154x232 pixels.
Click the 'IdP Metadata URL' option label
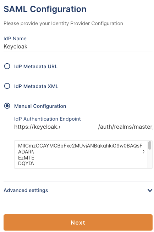click(x=36, y=66)
